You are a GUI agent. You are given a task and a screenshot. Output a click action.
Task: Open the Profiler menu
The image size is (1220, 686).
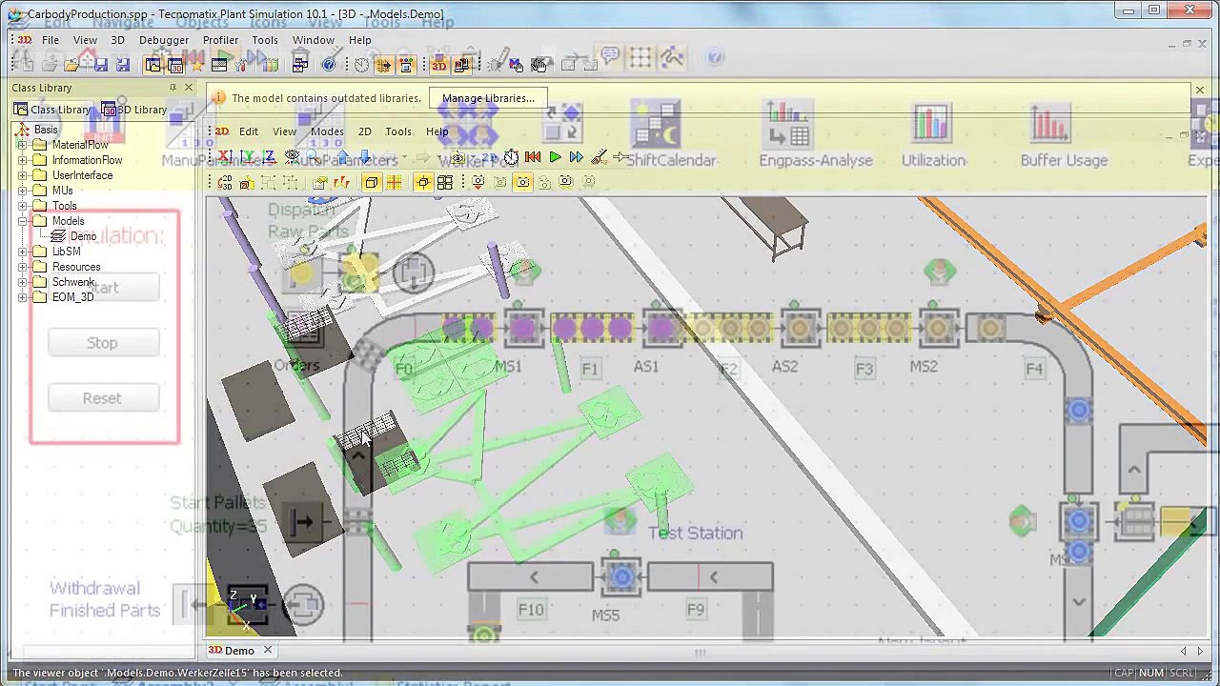point(220,40)
